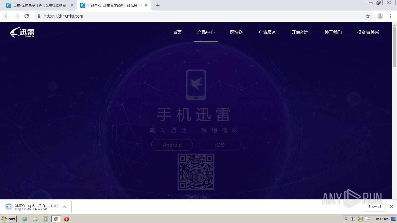This screenshot has height=223, width=397.
Task: Click the mobile Xunlei phone icon
Action: tap(196, 85)
